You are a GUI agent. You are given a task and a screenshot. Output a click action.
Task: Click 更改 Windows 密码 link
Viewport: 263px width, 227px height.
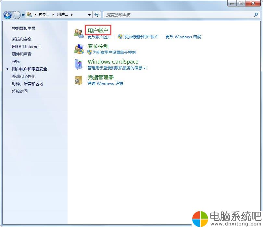click(x=183, y=37)
